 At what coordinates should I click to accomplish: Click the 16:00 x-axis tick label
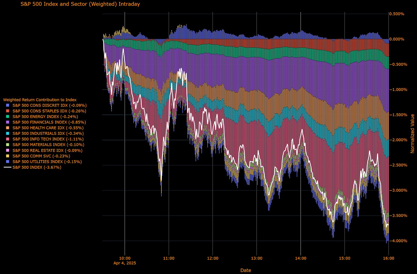(388, 258)
